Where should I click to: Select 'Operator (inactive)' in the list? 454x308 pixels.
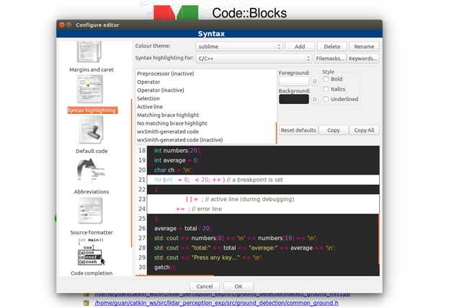(x=205, y=90)
